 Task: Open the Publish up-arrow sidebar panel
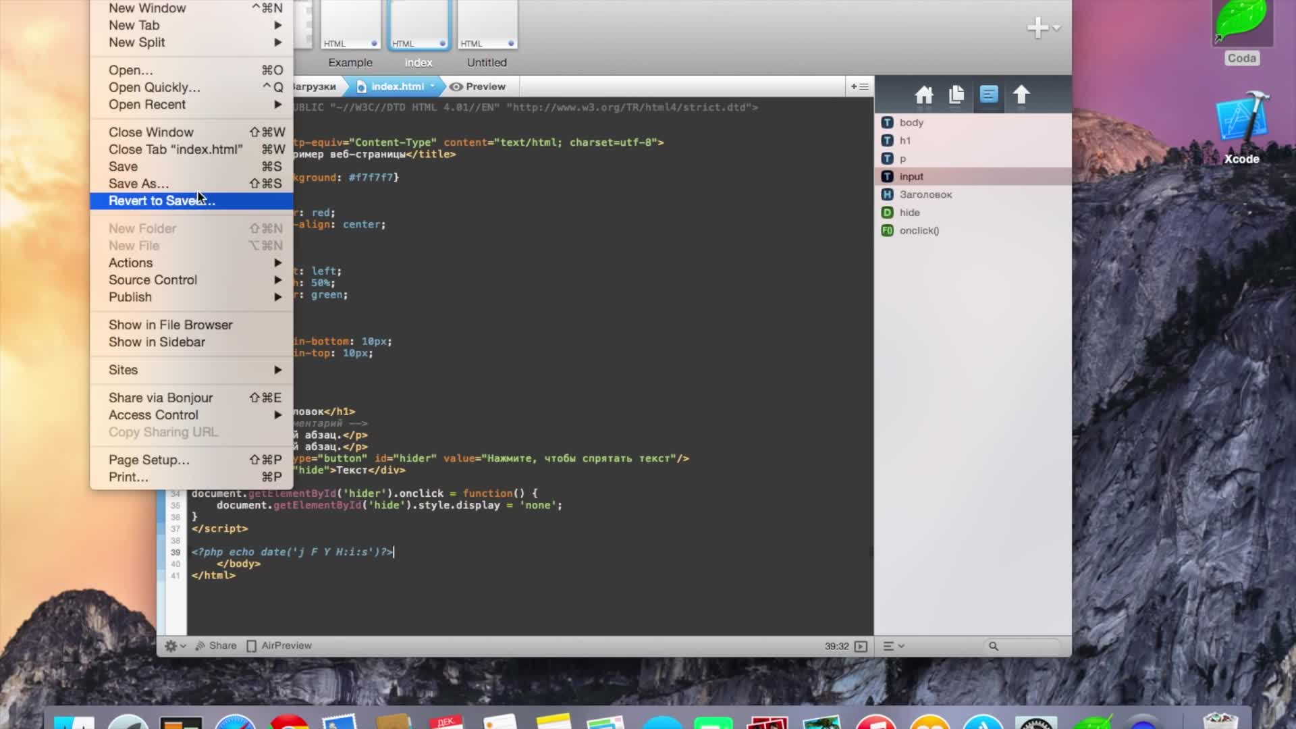pos(1021,94)
